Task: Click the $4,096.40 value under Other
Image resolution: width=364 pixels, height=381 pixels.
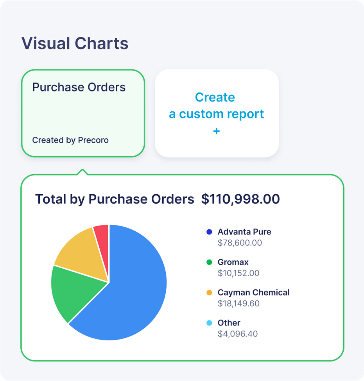Action: point(238,334)
